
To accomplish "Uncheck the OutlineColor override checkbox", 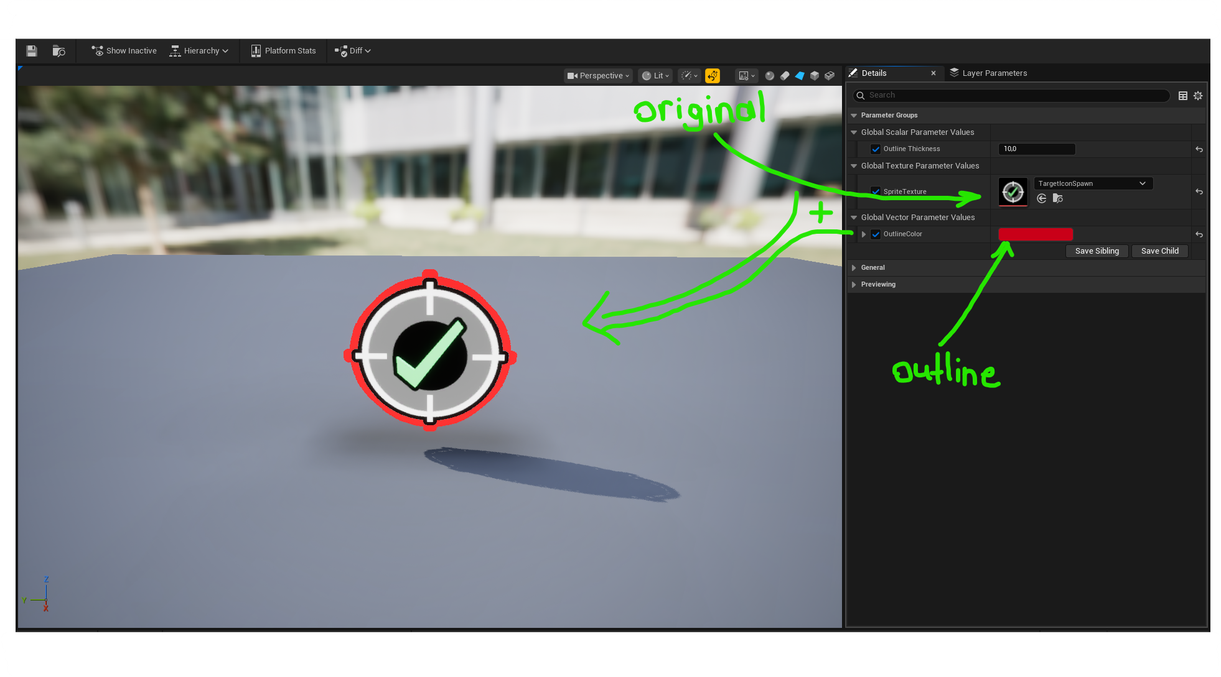I will (x=876, y=234).
